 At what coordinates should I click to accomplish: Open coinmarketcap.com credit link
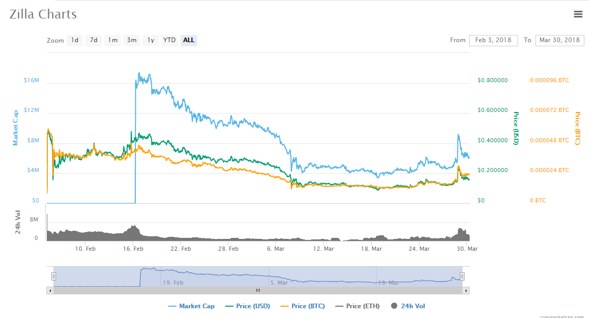(x=561, y=316)
